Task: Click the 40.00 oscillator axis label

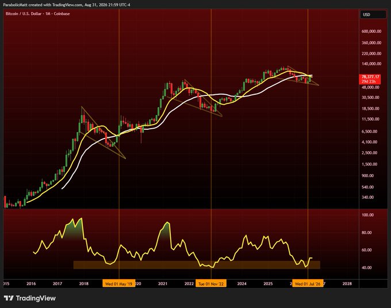Action: coord(367,267)
